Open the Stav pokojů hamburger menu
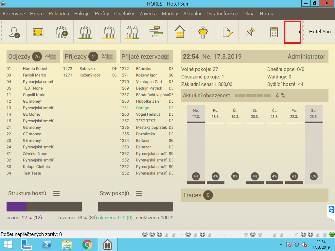The height and width of the screenshot is (251, 335). (139, 193)
